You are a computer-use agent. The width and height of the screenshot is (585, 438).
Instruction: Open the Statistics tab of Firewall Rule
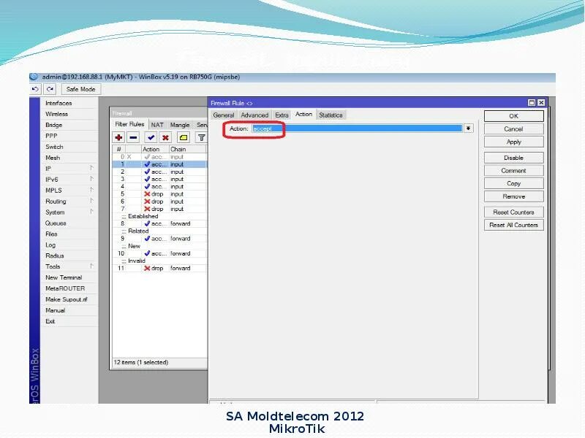point(331,115)
